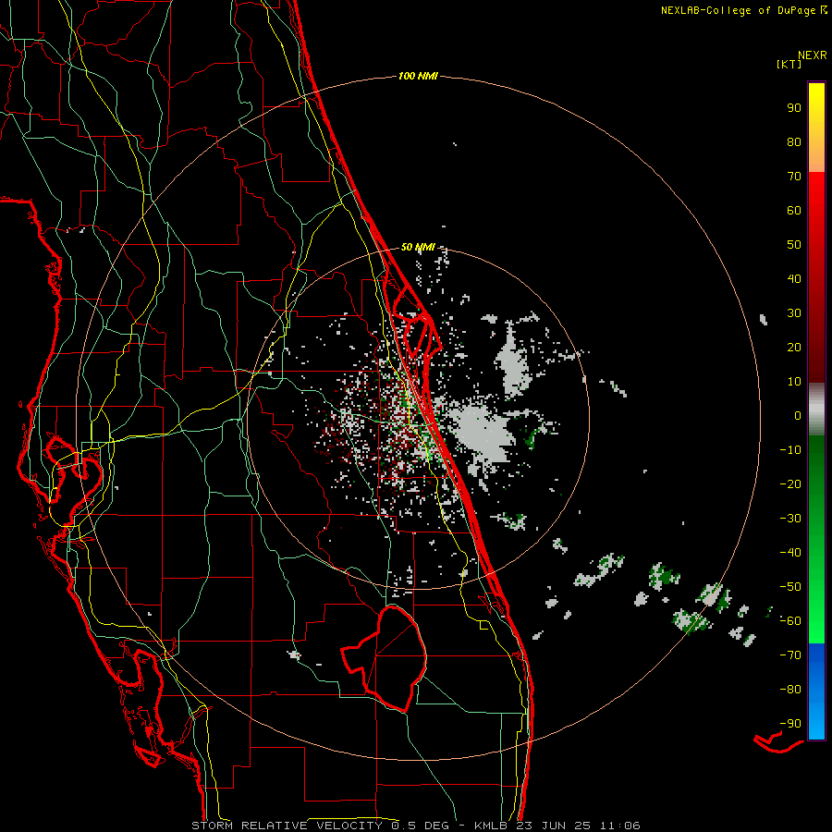Click the 100 NMI range ring label
Image resolution: width=832 pixels, height=832 pixels.
[418, 77]
